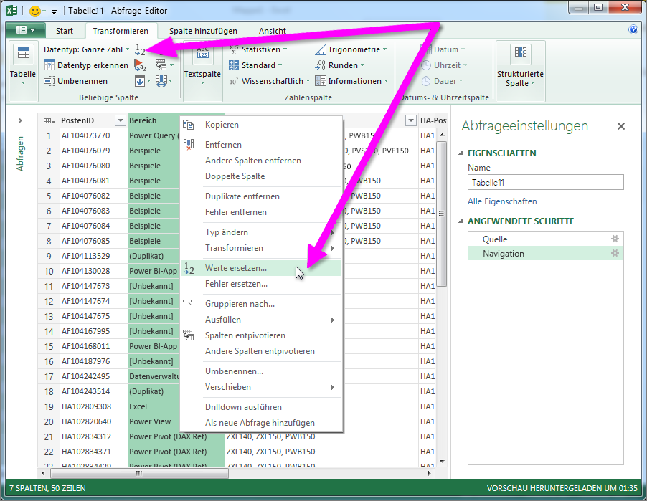Select the Transformieren ribbon tab

tap(121, 31)
